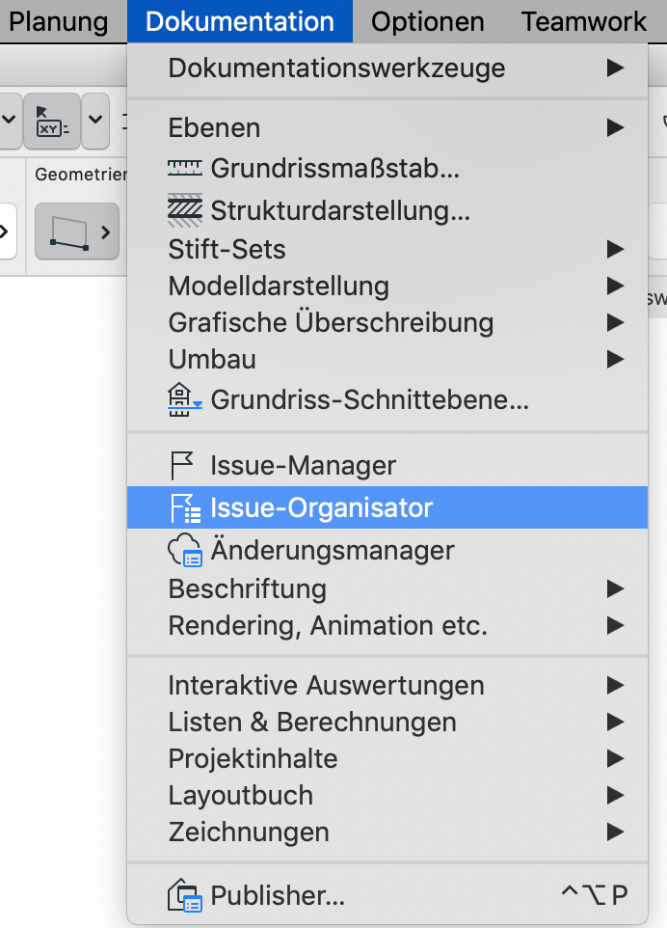Click the Issue-Organisator flag list icon

(185, 507)
